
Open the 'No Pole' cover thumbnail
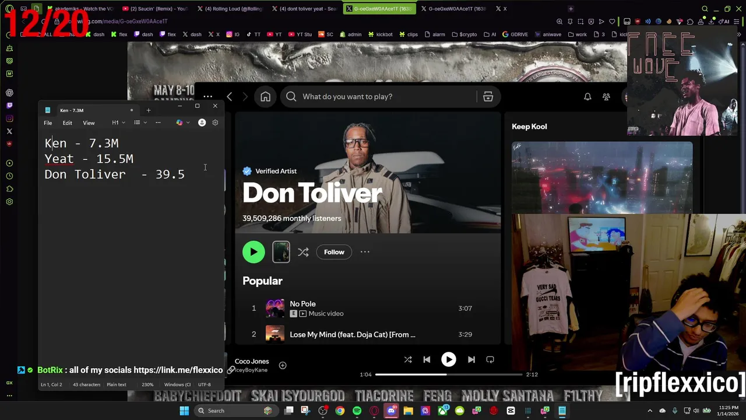[x=275, y=308]
